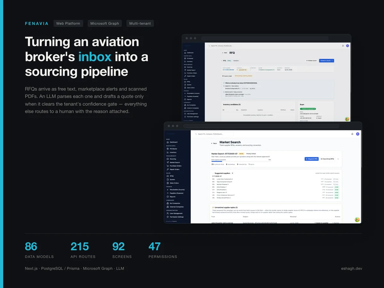Open Reports icon in Market Search window
This screenshot has width=384, height=288.
pyautogui.click(x=168, y=197)
